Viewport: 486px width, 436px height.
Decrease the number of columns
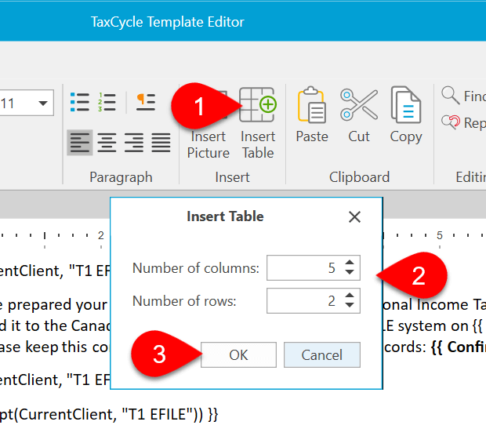point(350,272)
